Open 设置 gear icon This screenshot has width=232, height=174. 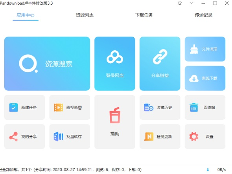194,136
